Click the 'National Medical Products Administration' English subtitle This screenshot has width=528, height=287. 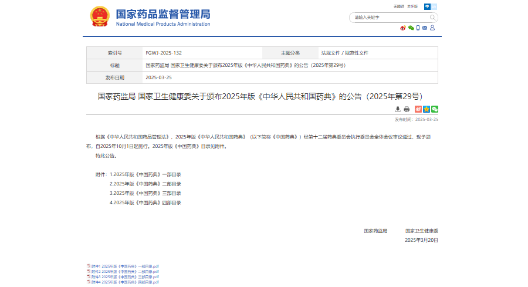tap(163, 24)
